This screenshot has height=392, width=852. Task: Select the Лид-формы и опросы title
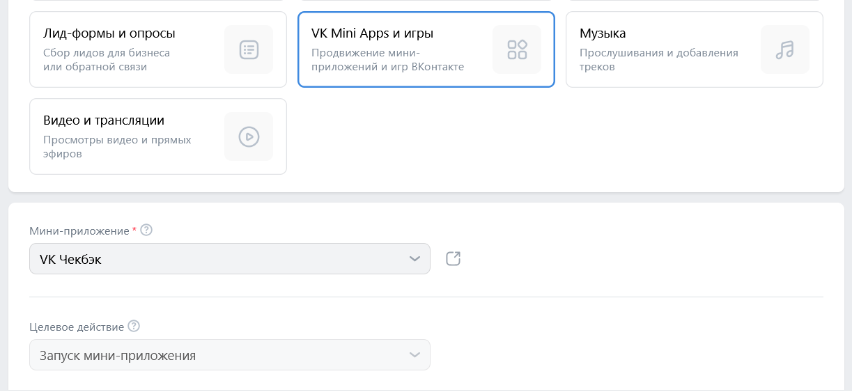[109, 33]
